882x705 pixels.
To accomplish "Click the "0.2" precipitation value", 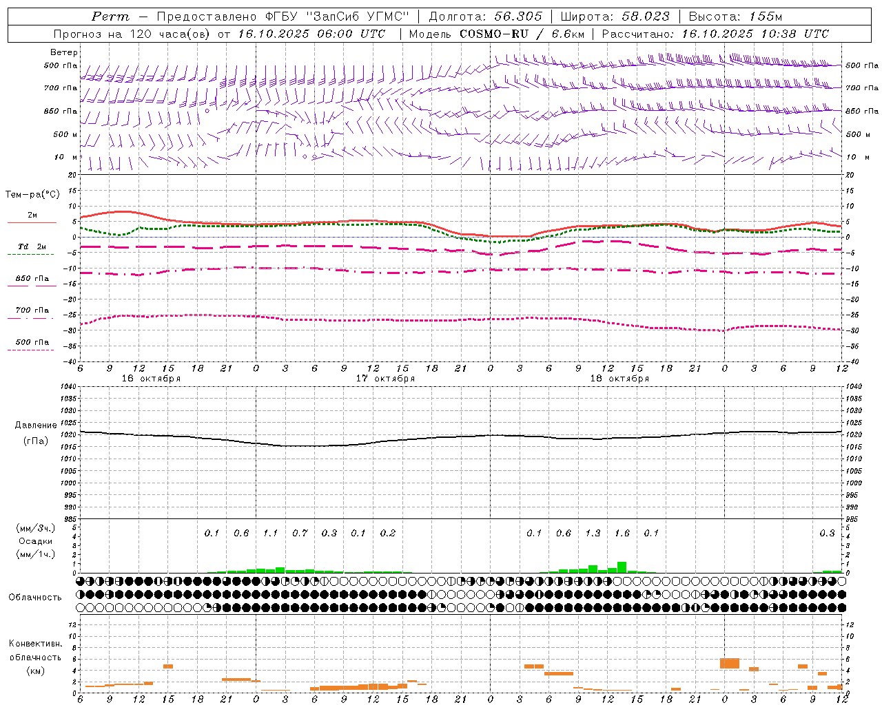I will [388, 533].
